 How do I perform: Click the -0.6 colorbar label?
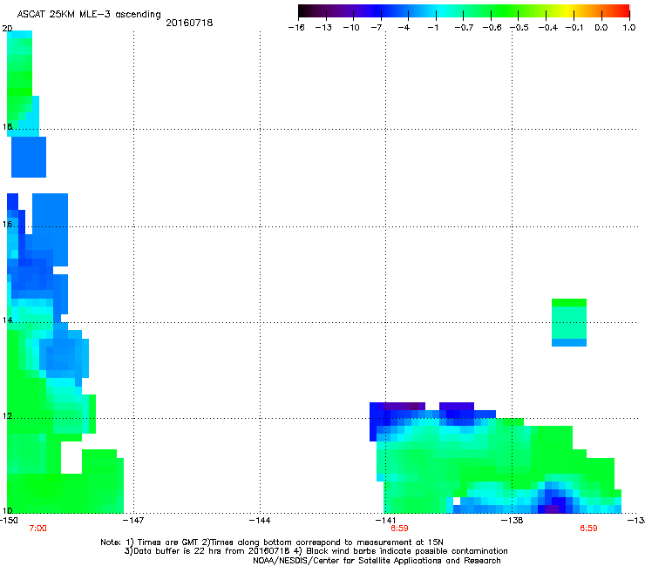pyautogui.click(x=492, y=28)
